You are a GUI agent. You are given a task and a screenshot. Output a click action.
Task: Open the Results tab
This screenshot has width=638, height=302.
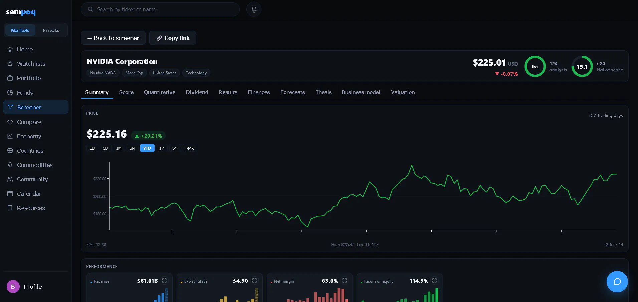228,92
